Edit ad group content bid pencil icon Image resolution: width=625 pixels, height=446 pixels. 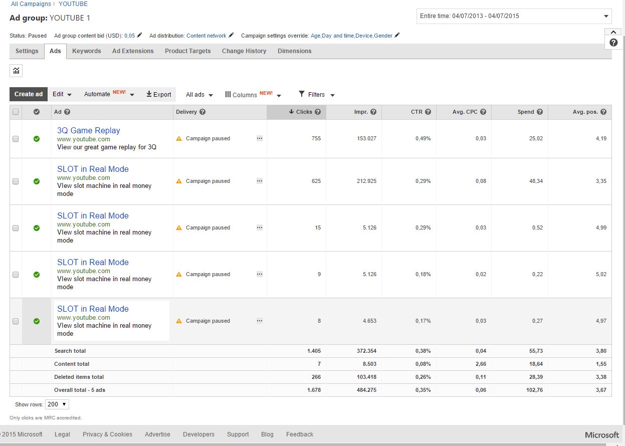pos(140,36)
